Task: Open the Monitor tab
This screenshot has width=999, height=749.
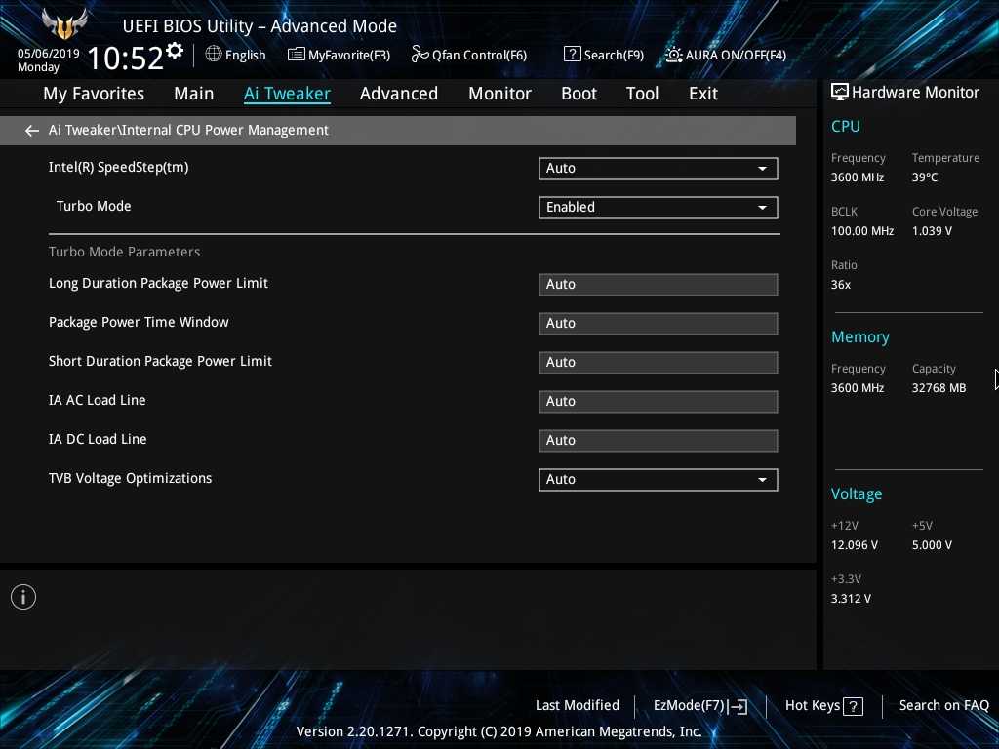Action: (499, 94)
